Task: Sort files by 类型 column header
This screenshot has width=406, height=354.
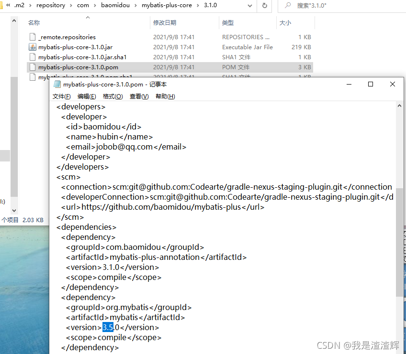Action: (x=248, y=23)
